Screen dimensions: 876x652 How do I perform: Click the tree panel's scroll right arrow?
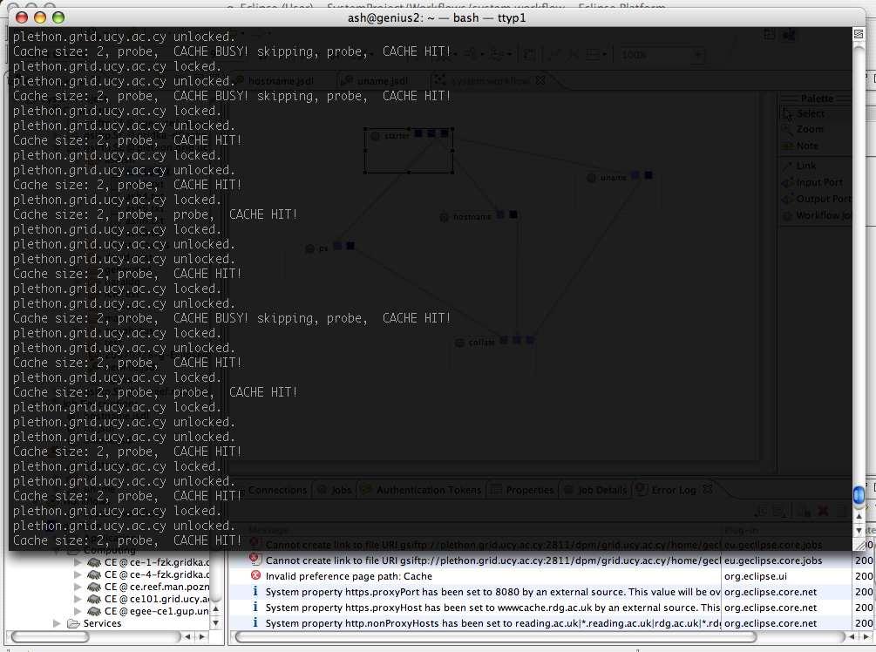(201, 636)
